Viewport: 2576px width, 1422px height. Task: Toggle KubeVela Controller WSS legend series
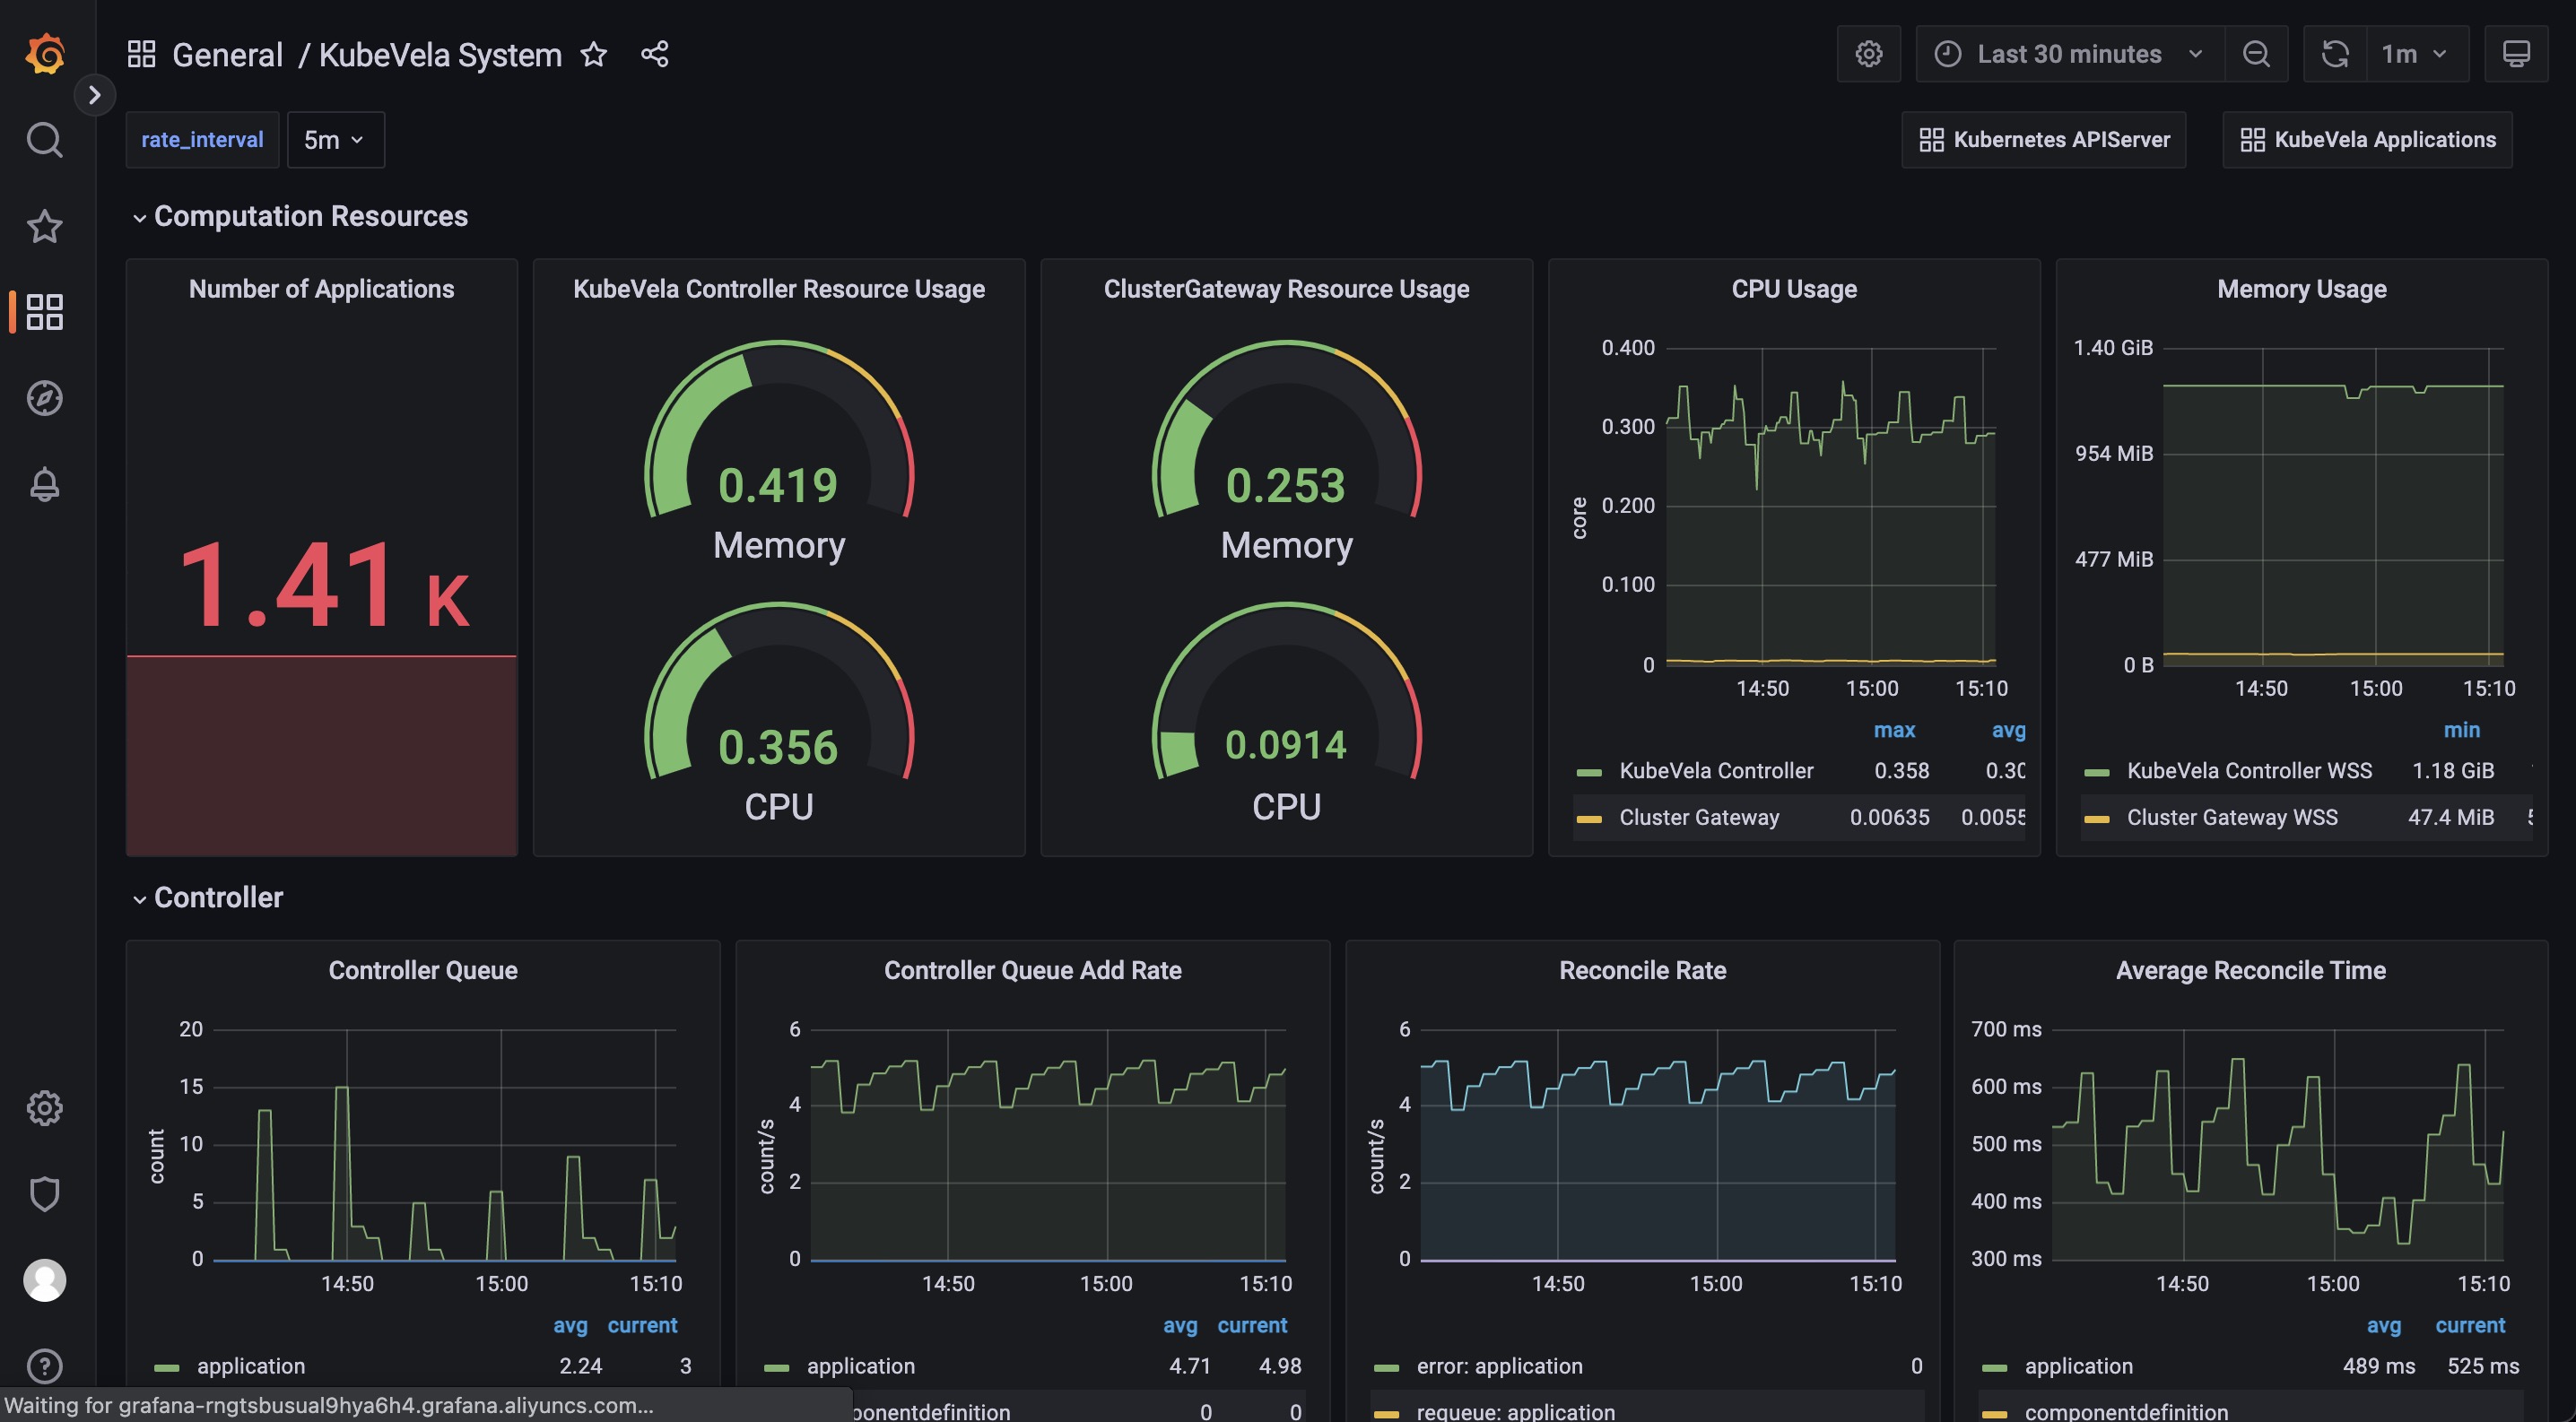(x=2249, y=770)
